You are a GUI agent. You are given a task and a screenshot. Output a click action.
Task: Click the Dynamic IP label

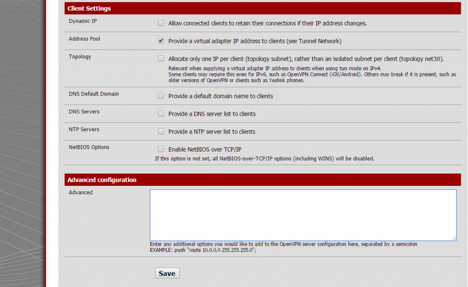pyautogui.click(x=83, y=21)
